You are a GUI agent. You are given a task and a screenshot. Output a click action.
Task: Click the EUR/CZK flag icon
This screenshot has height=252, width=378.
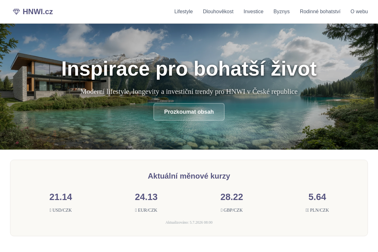click(136, 210)
